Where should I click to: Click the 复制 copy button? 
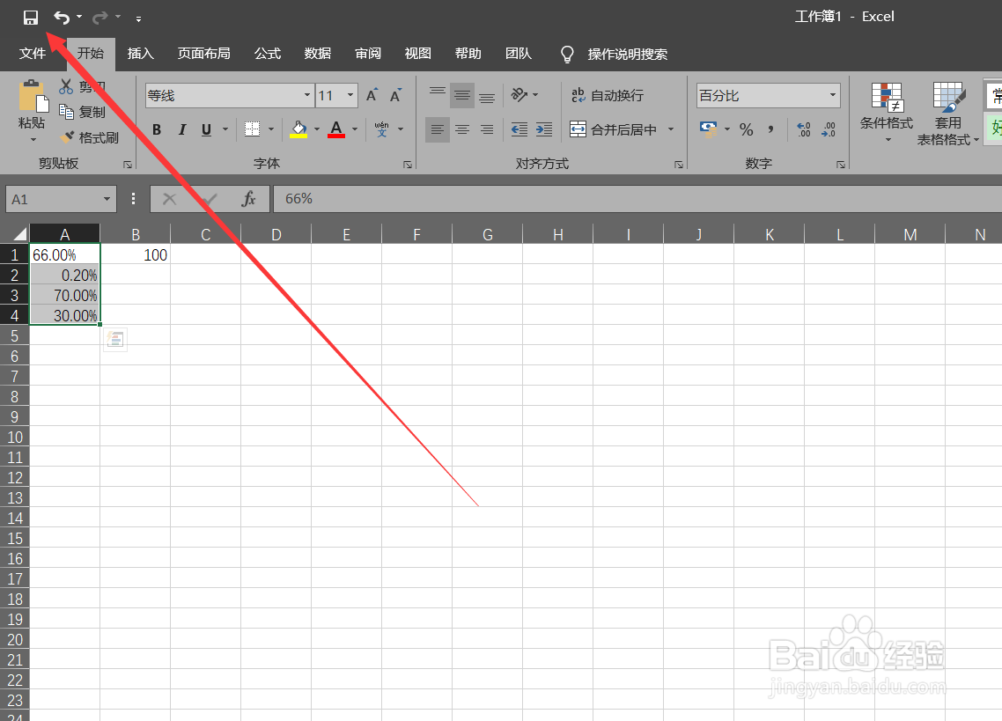click(x=83, y=112)
